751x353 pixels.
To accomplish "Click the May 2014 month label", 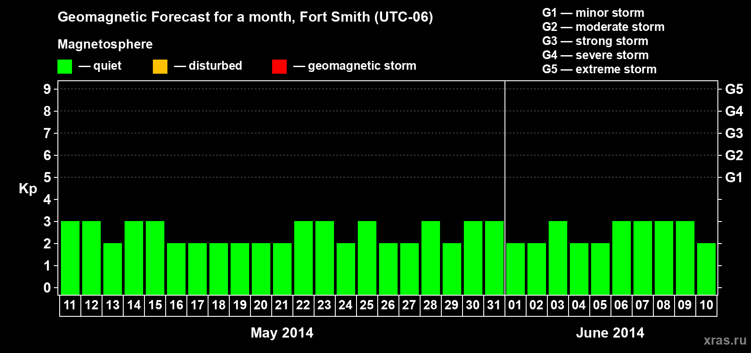I will 282,333.
